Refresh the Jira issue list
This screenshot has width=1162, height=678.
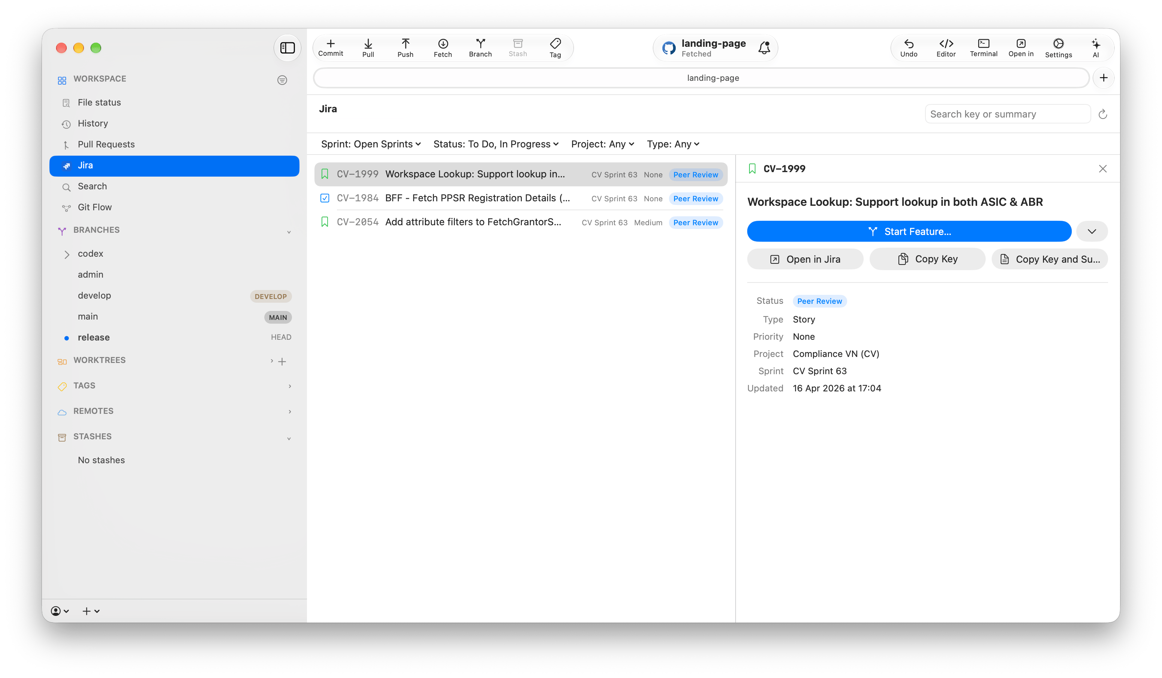click(x=1102, y=114)
